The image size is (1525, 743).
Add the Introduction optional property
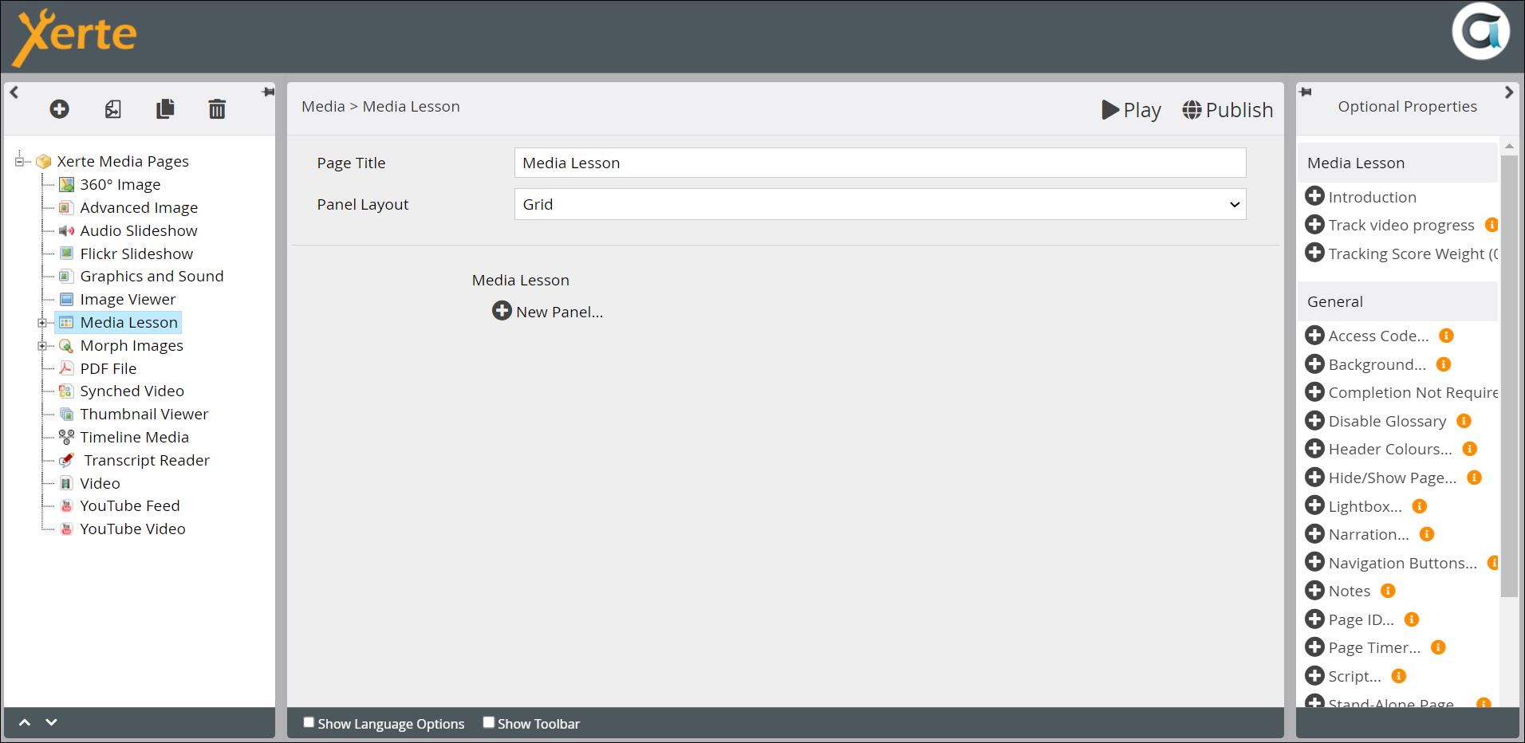(1314, 196)
